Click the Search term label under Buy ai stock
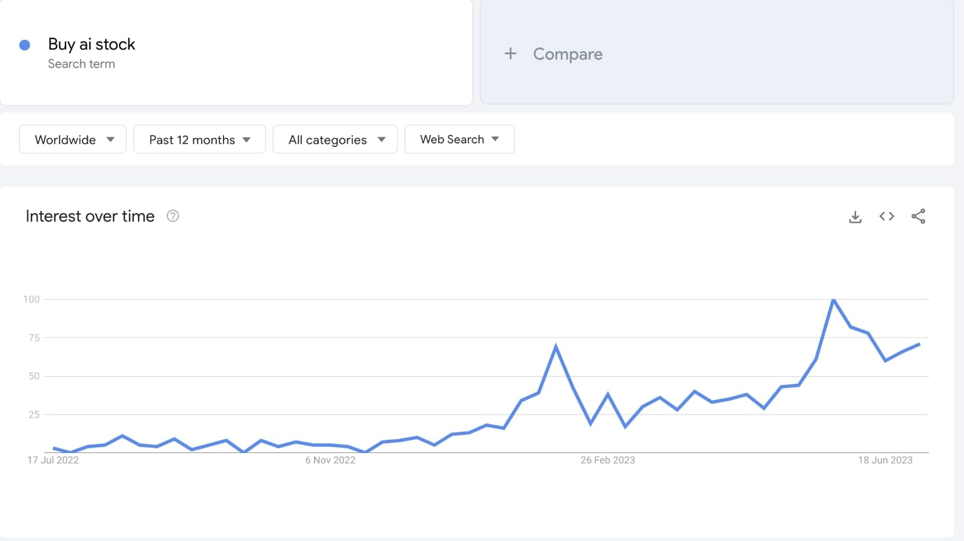 click(x=81, y=64)
